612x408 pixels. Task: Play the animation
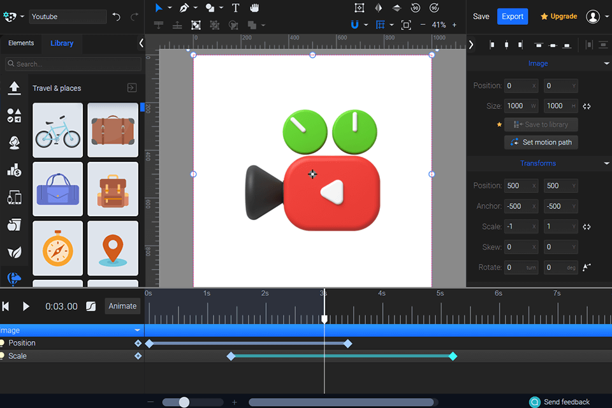tap(25, 307)
